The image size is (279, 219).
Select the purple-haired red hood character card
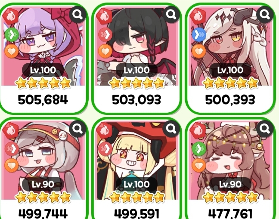click(43, 59)
